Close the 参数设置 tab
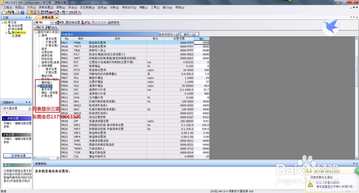This screenshot has width=359, height=193. (x=57, y=17)
